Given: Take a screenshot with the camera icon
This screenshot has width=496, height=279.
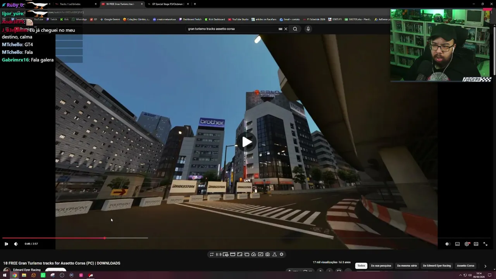Looking at the screenshot, I should click(267, 255).
